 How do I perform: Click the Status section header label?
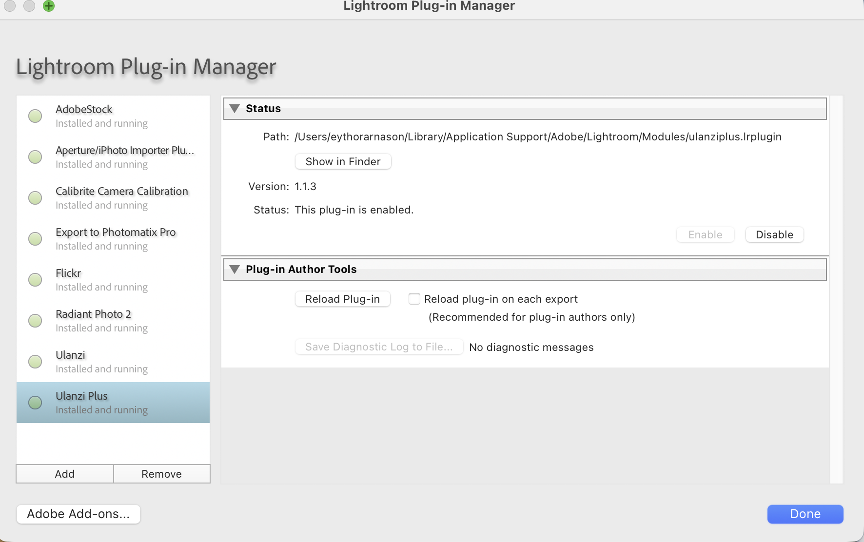[263, 108]
